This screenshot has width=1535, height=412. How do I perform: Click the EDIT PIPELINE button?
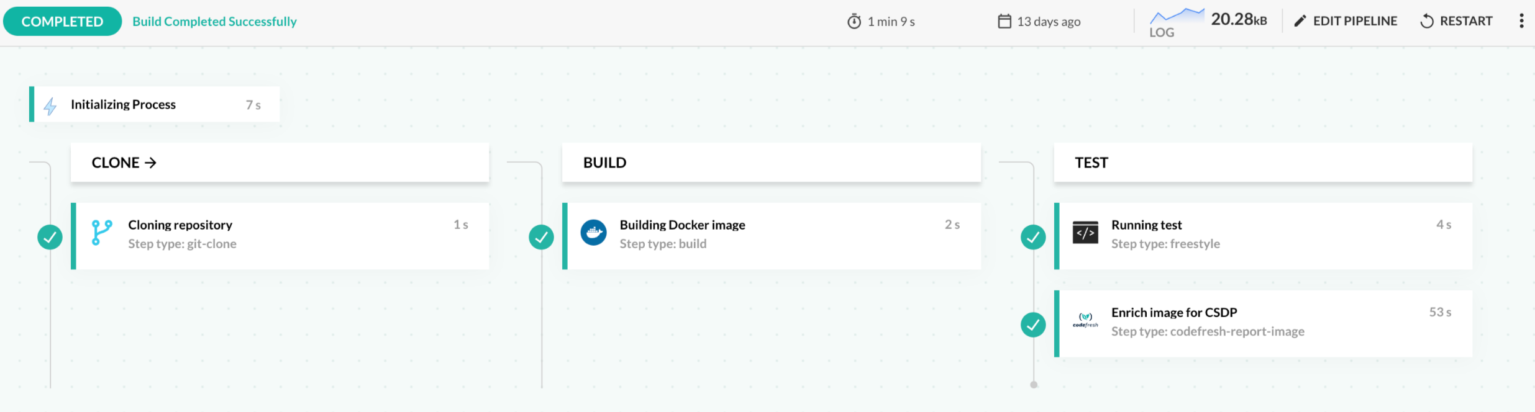tap(1345, 21)
